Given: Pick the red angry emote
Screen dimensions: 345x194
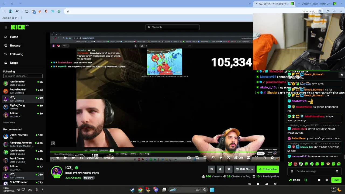Looking at the screenshot, I should tap(295, 164).
